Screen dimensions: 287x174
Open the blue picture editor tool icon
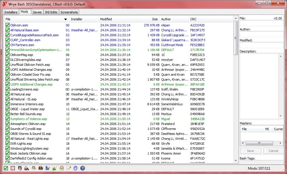pos(48,168)
